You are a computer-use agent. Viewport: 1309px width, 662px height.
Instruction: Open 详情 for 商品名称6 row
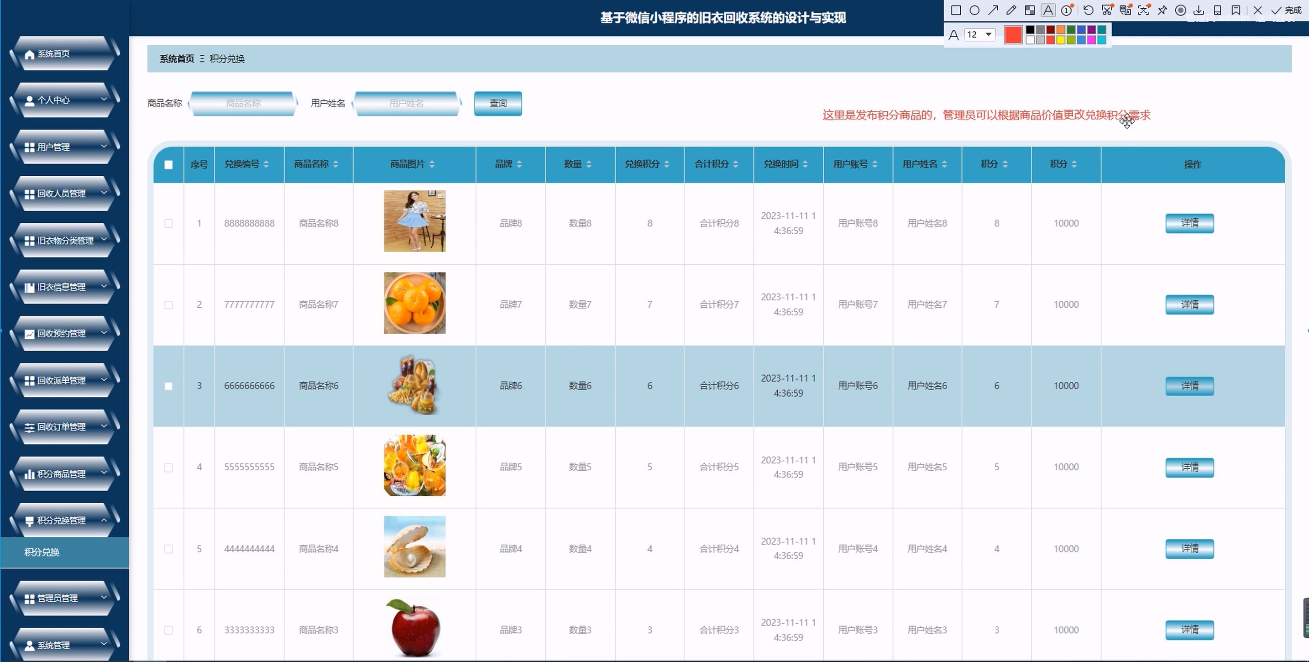click(x=1189, y=386)
